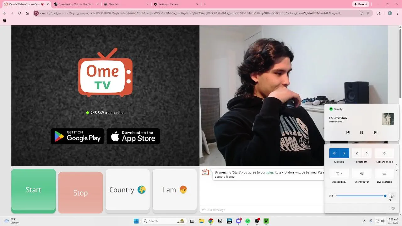Focus the Write a message field
The width and height of the screenshot is (402, 226).
[x=262, y=210]
